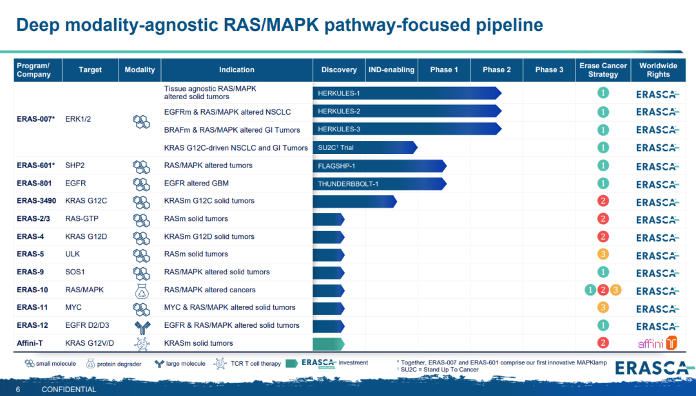The width and height of the screenshot is (696, 396).
Task: Click the ERAS-601* program name
Action: (x=35, y=165)
